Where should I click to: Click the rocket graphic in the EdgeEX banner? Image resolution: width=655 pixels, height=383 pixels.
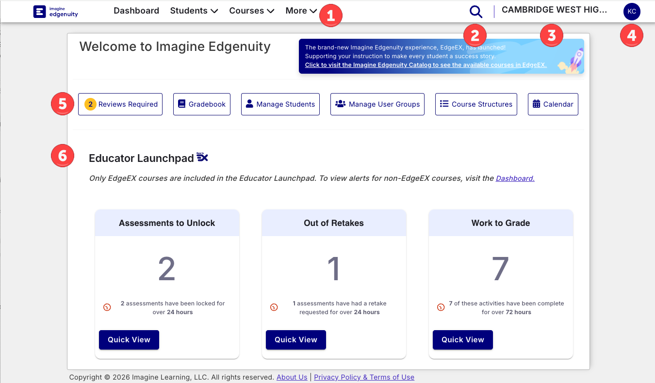pyautogui.click(x=572, y=60)
